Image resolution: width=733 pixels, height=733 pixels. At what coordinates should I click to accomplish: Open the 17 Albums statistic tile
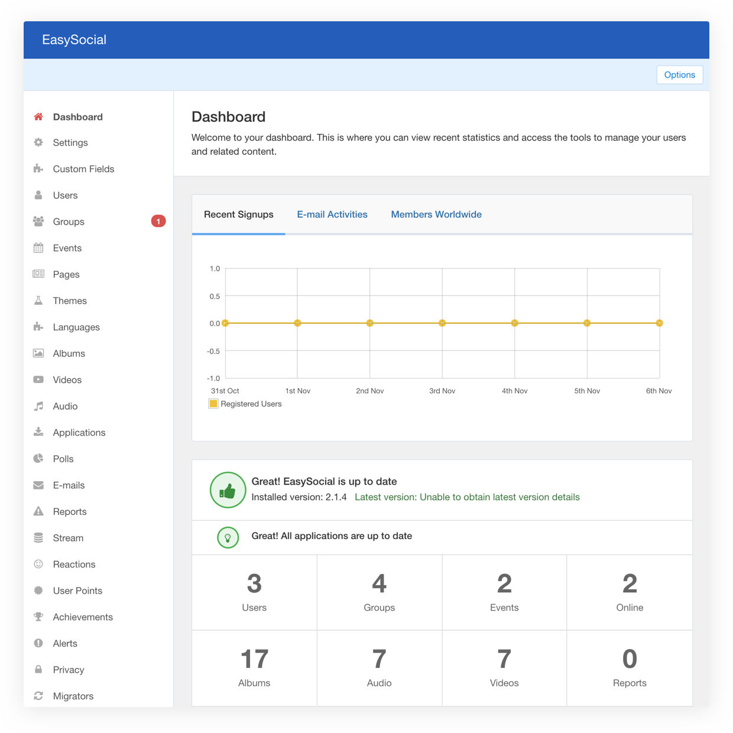pos(254,668)
